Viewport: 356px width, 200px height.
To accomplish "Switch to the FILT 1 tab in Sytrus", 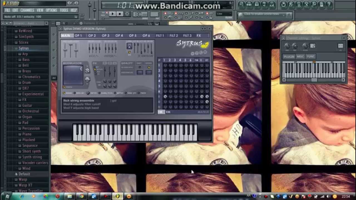I will point(160,36).
